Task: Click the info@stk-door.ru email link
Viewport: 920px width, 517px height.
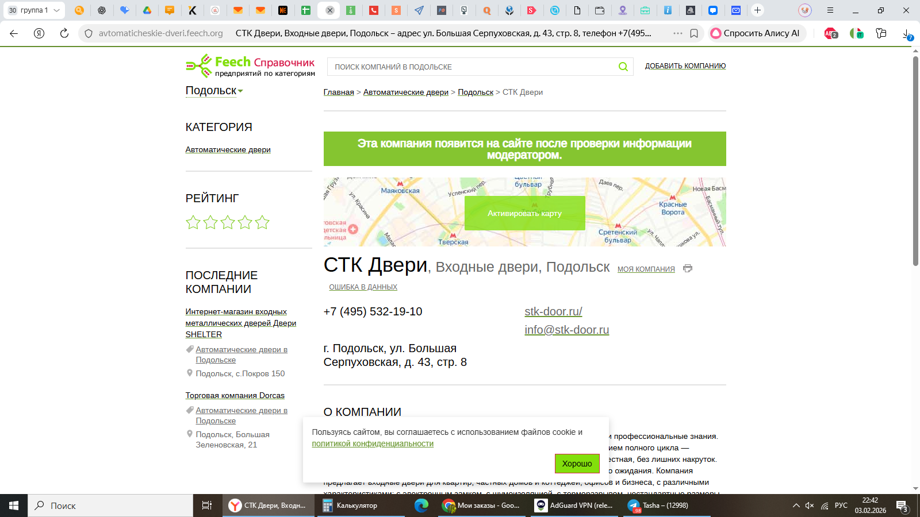Action: [567, 330]
